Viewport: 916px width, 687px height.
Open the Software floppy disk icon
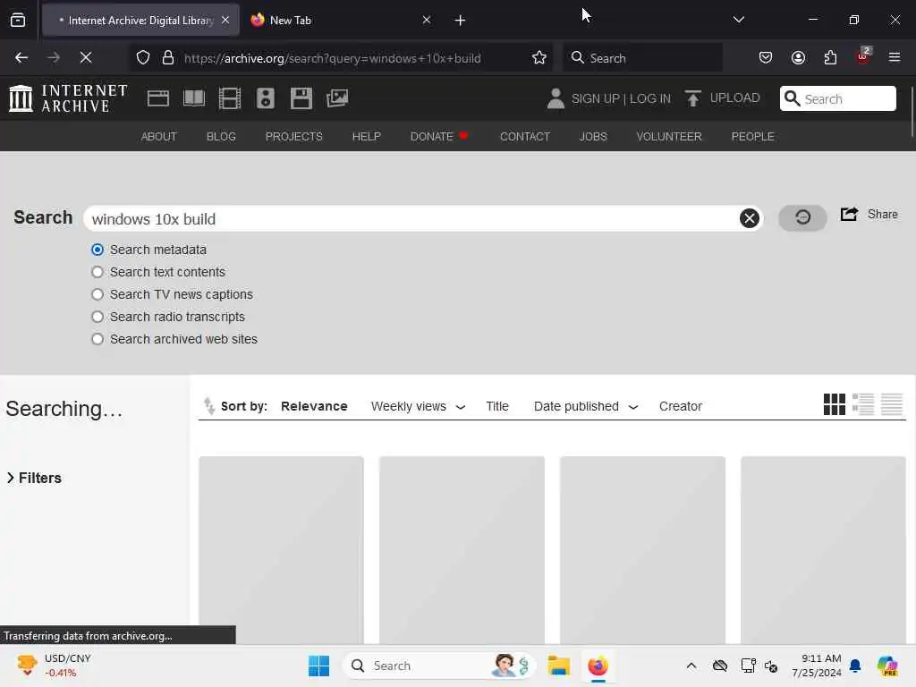301,98
